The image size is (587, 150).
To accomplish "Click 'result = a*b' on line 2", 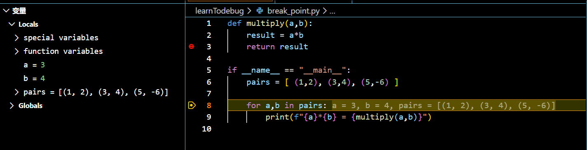I will click(x=275, y=35).
